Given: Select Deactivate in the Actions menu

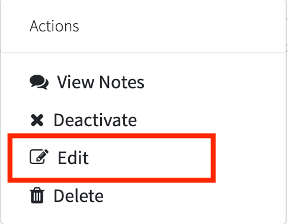Looking at the screenshot, I should (x=95, y=120).
